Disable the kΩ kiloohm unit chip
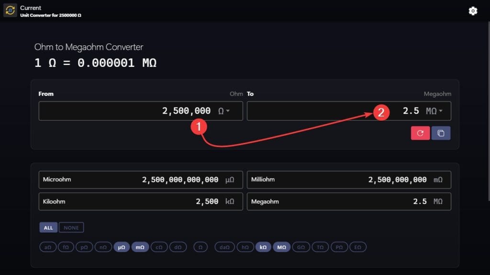 (263, 247)
